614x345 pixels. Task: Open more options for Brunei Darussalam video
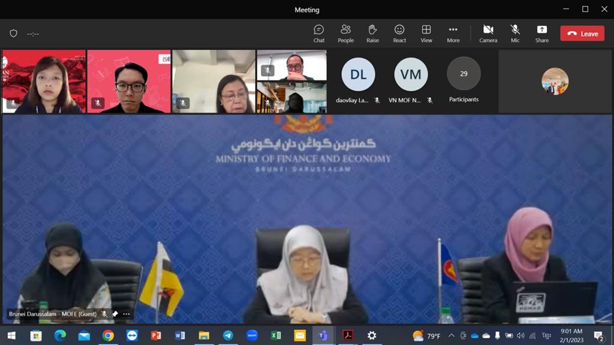126,314
